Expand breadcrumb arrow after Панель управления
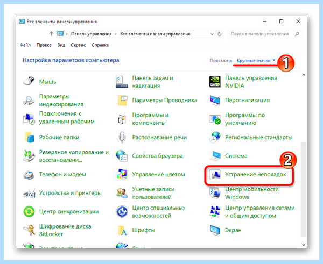This screenshot has height=264, width=323. tap(116, 34)
